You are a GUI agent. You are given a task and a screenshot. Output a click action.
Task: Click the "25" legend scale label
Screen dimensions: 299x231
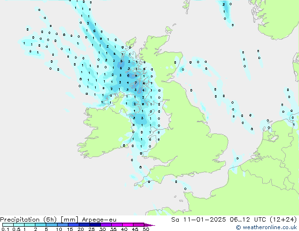tap(91, 229)
